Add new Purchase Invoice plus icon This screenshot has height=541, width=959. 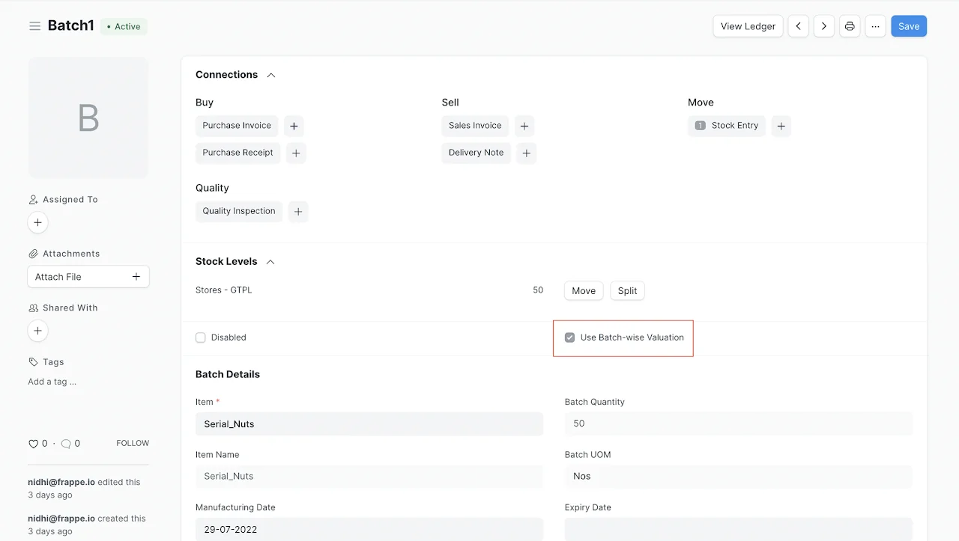[x=294, y=126]
